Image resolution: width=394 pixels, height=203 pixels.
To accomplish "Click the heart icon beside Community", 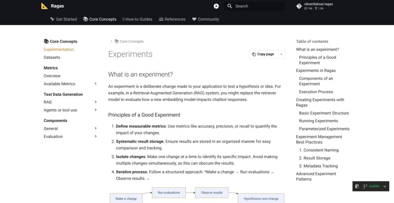I will point(194,19).
